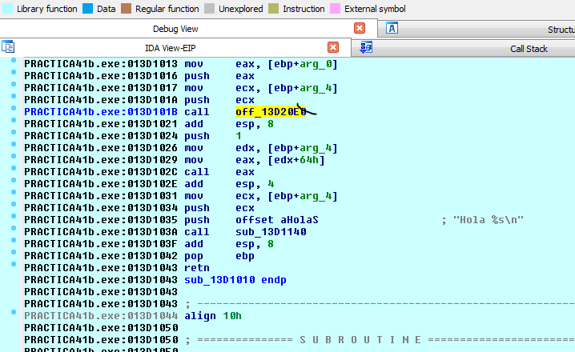The width and height of the screenshot is (575, 352).
Task: Click the Structures tab icon
Action: [x=392, y=29]
